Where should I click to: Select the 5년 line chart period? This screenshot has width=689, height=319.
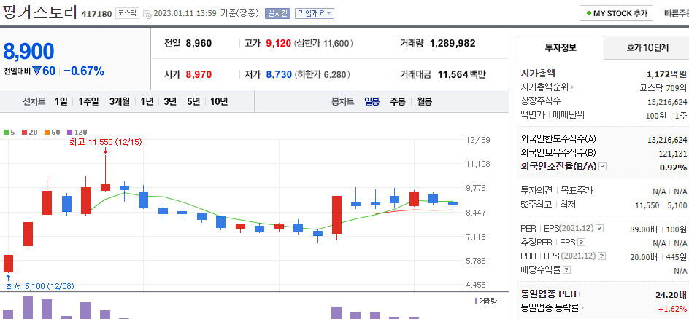[193, 102]
